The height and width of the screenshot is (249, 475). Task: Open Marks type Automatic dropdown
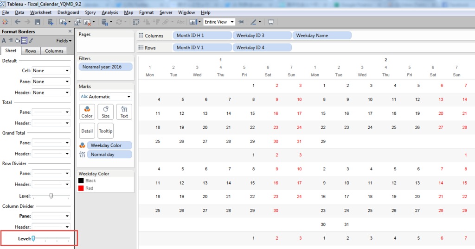(105, 96)
